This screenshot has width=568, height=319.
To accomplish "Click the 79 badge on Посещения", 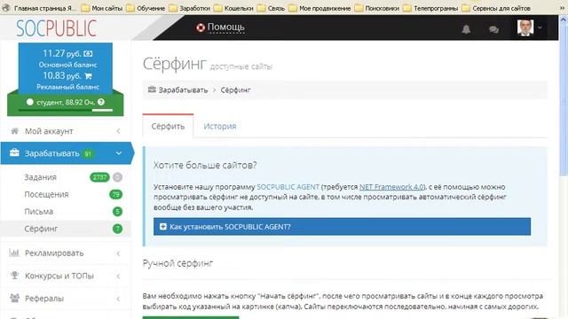I will 115,194.
